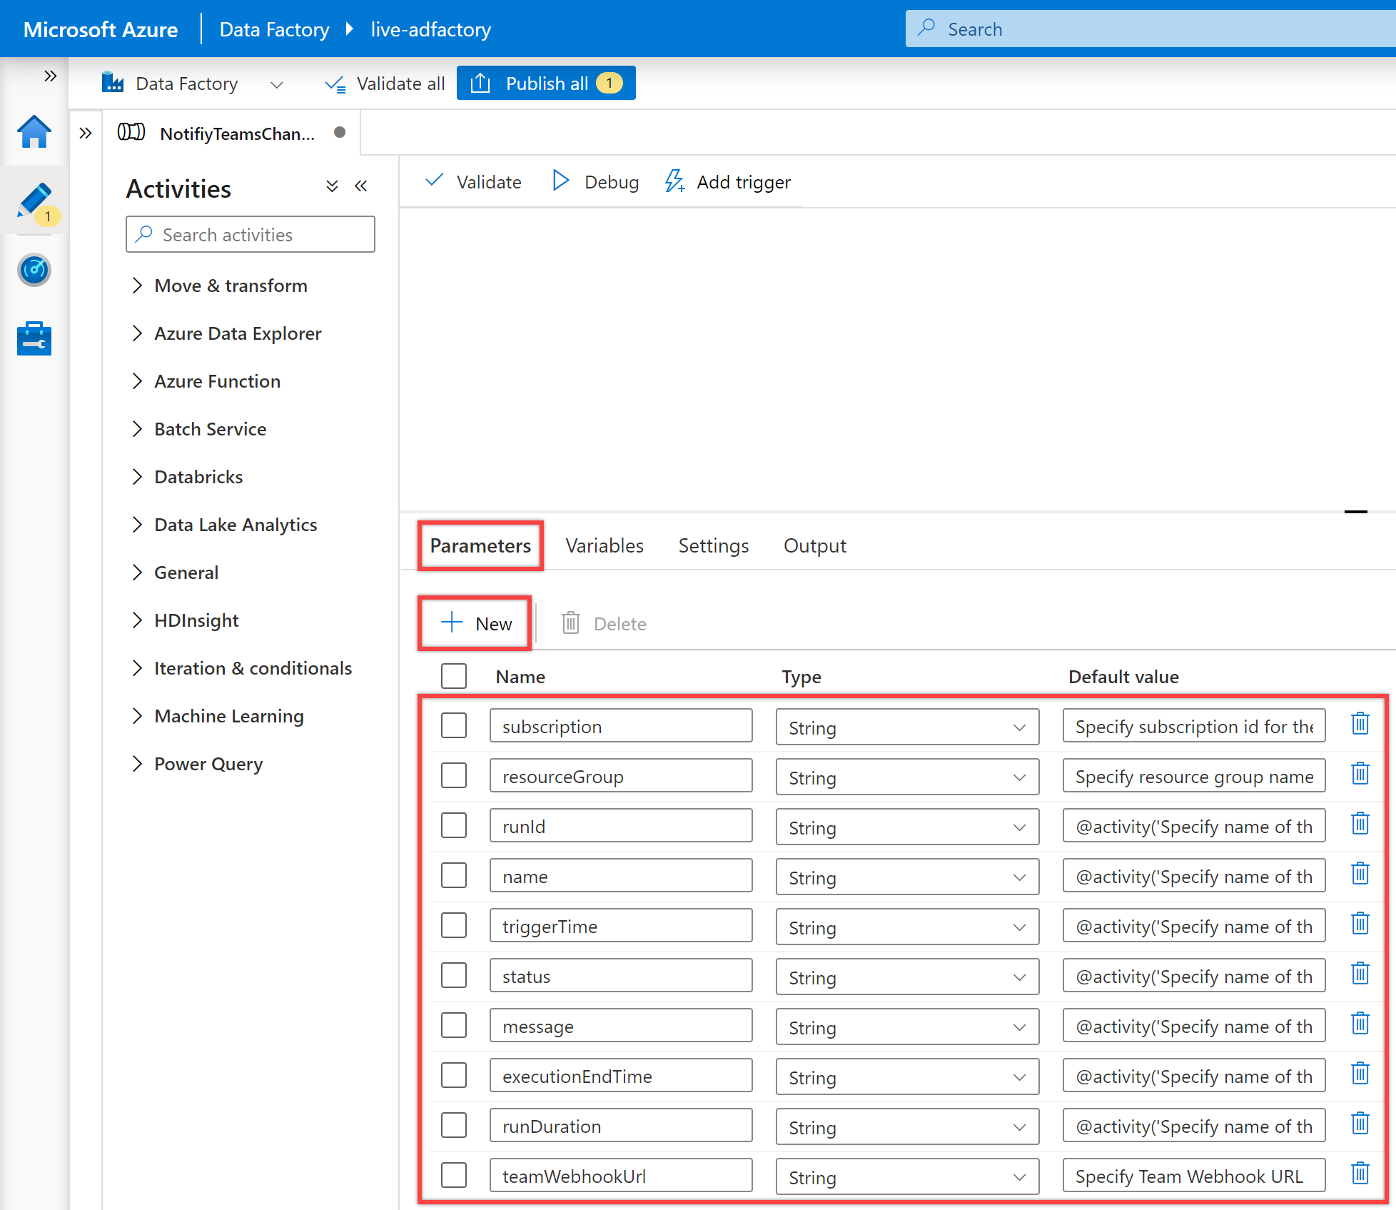Toggle the select-all parameters checkbox
This screenshot has width=1396, height=1210.
click(455, 675)
